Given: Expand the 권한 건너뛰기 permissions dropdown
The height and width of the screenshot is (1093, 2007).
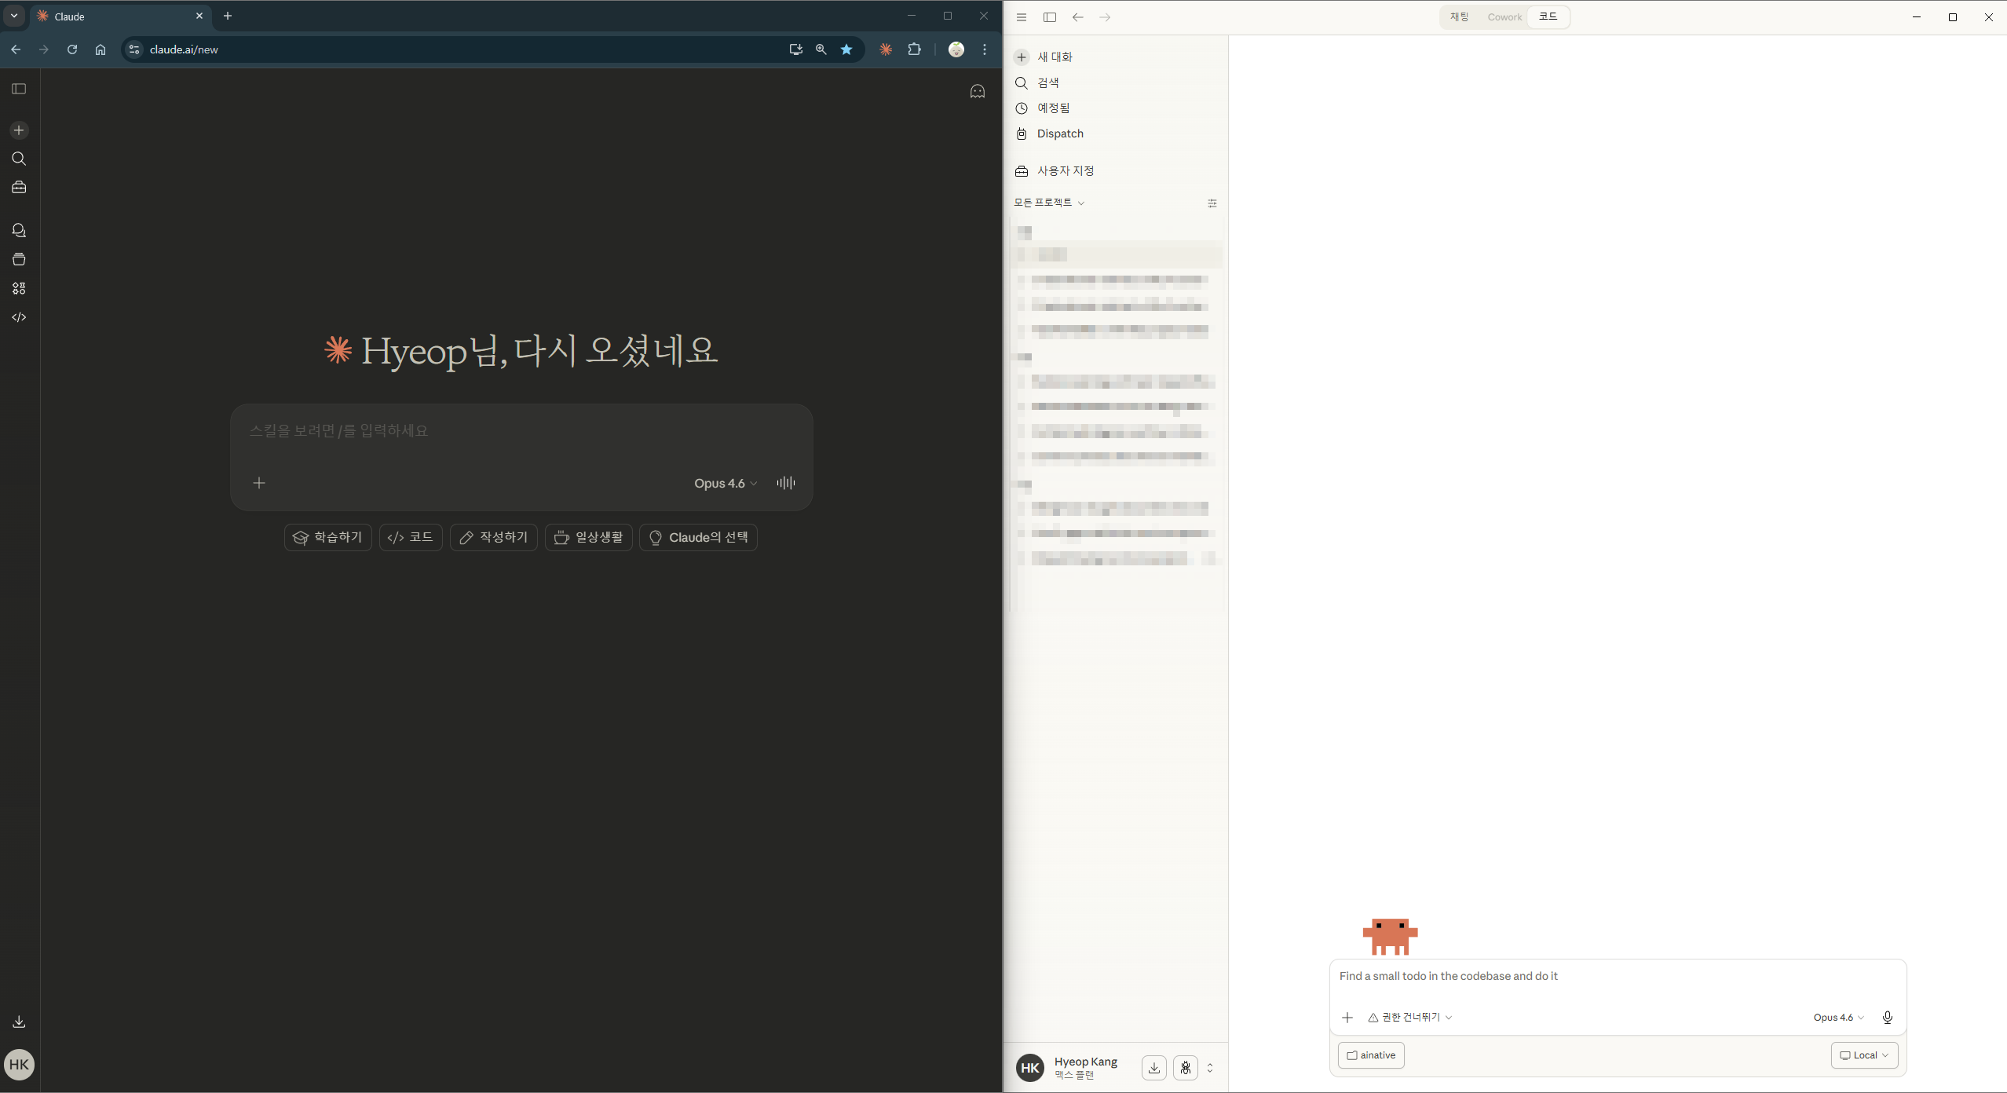Looking at the screenshot, I should (1409, 1017).
